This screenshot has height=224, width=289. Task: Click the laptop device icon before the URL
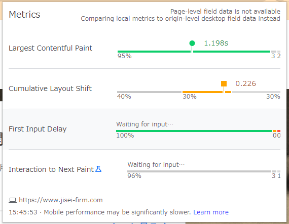[x=13, y=200]
